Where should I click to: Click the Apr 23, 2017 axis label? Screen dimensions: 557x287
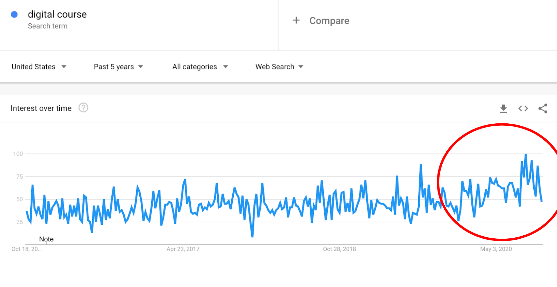183,249
